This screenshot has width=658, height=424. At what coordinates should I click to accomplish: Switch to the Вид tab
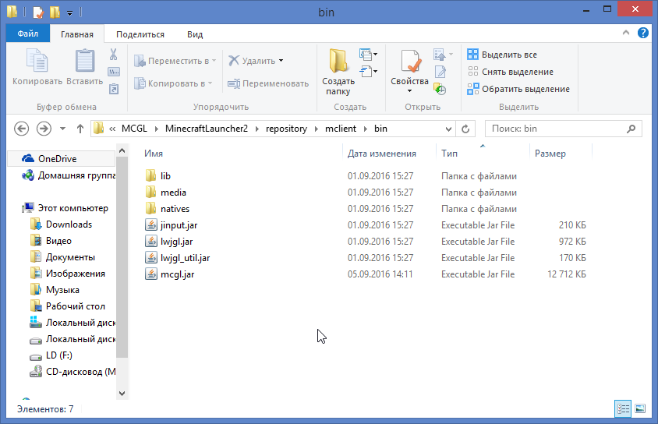tap(195, 34)
